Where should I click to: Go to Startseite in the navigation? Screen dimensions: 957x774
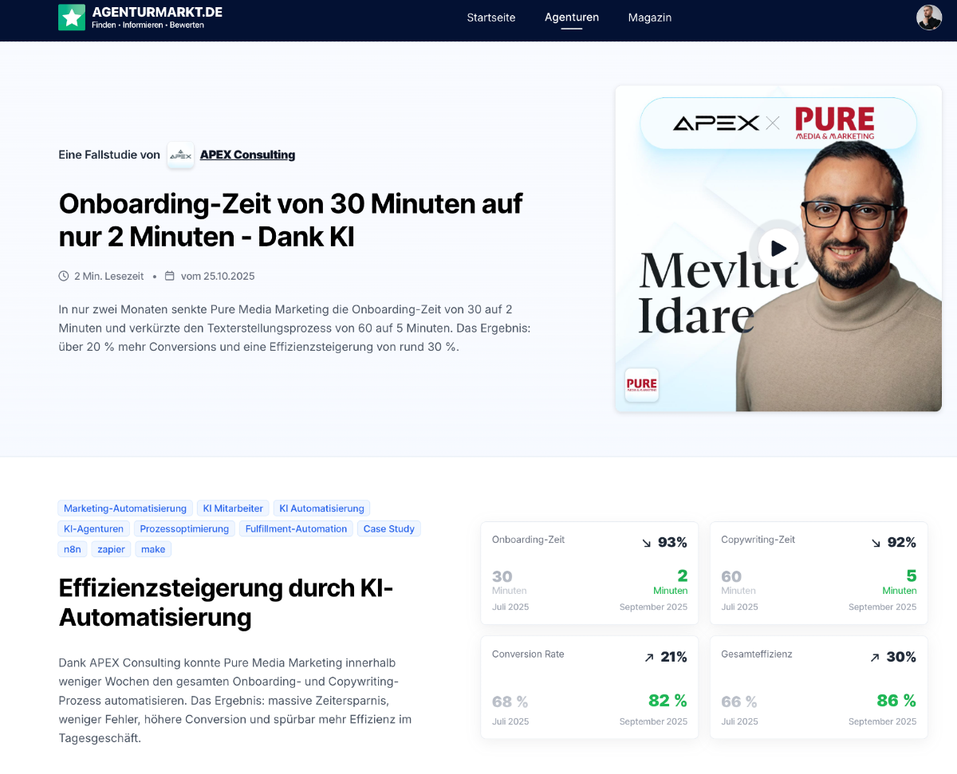coord(491,18)
